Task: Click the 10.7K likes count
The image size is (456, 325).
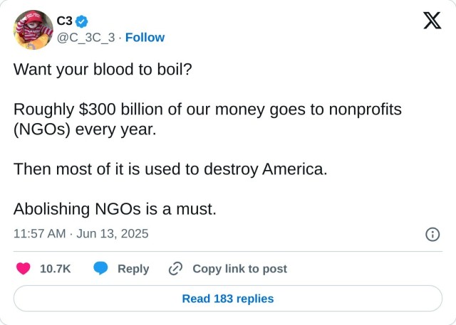Action: click(x=55, y=268)
